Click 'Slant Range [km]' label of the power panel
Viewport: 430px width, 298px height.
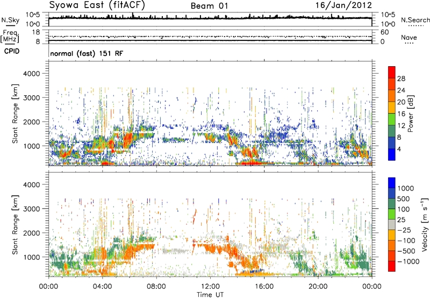15,113
